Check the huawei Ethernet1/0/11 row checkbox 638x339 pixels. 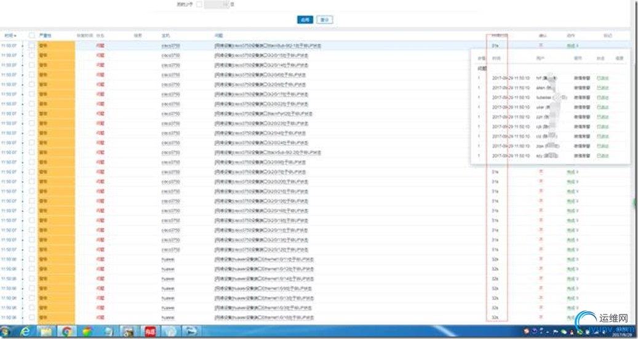pos(32,259)
